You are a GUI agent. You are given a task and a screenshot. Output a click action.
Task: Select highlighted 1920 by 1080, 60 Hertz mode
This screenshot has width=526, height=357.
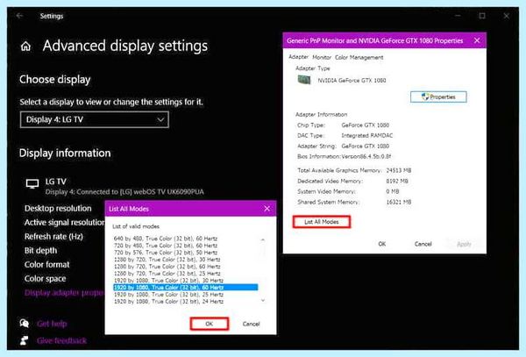click(x=186, y=288)
